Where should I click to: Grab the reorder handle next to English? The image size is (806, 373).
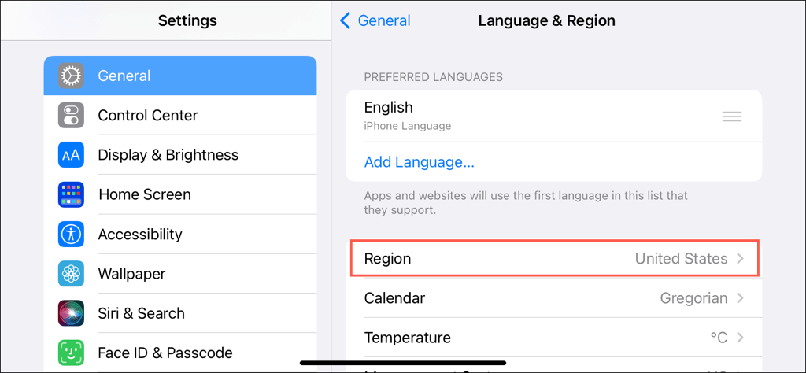point(731,116)
